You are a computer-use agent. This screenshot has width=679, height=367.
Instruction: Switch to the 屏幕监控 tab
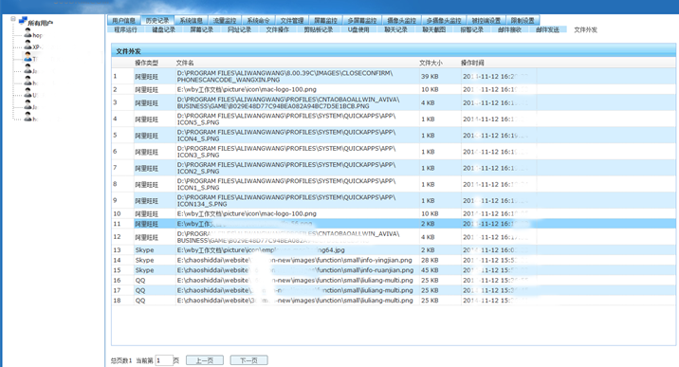(x=325, y=20)
